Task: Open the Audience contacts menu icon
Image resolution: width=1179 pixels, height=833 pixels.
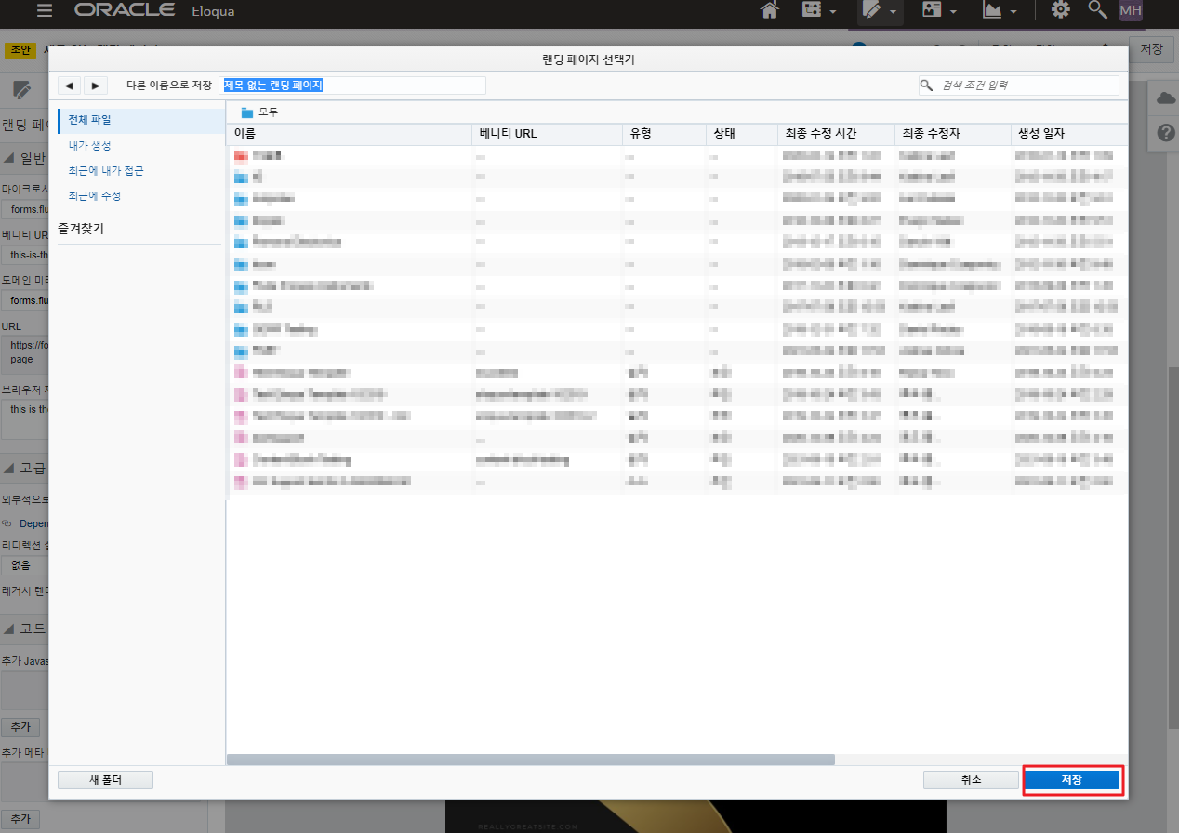Action: click(932, 10)
